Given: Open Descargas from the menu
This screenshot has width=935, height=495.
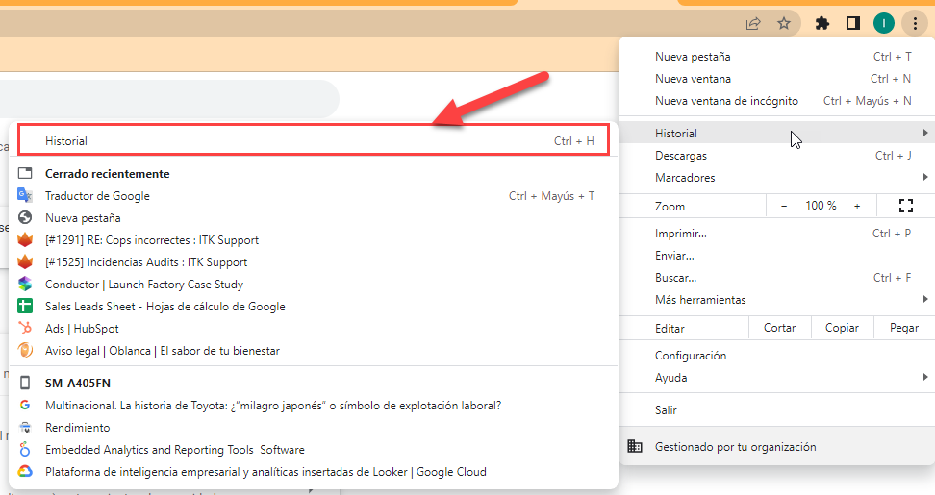Looking at the screenshot, I should [x=777, y=155].
